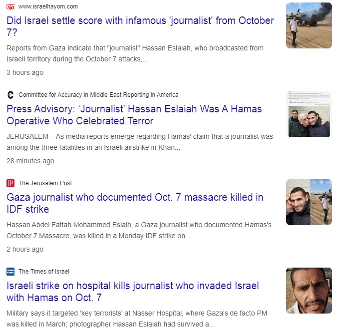Click The Jerusalem Post source name

pyautogui.click(x=45, y=183)
